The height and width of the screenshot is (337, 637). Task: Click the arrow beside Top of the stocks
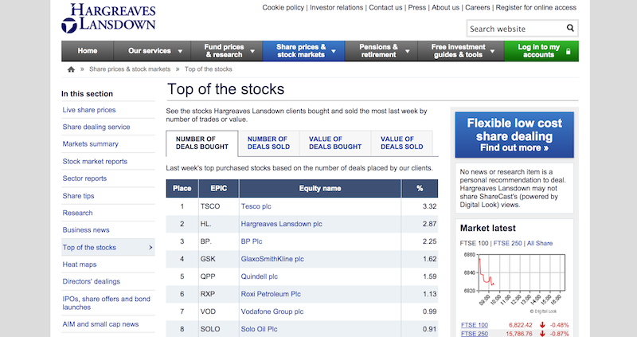(150, 247)
